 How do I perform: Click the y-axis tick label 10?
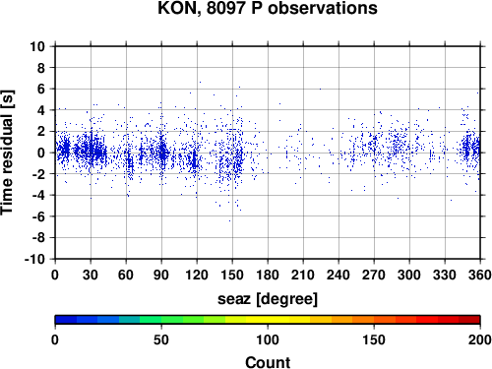(x=37, y=46)
